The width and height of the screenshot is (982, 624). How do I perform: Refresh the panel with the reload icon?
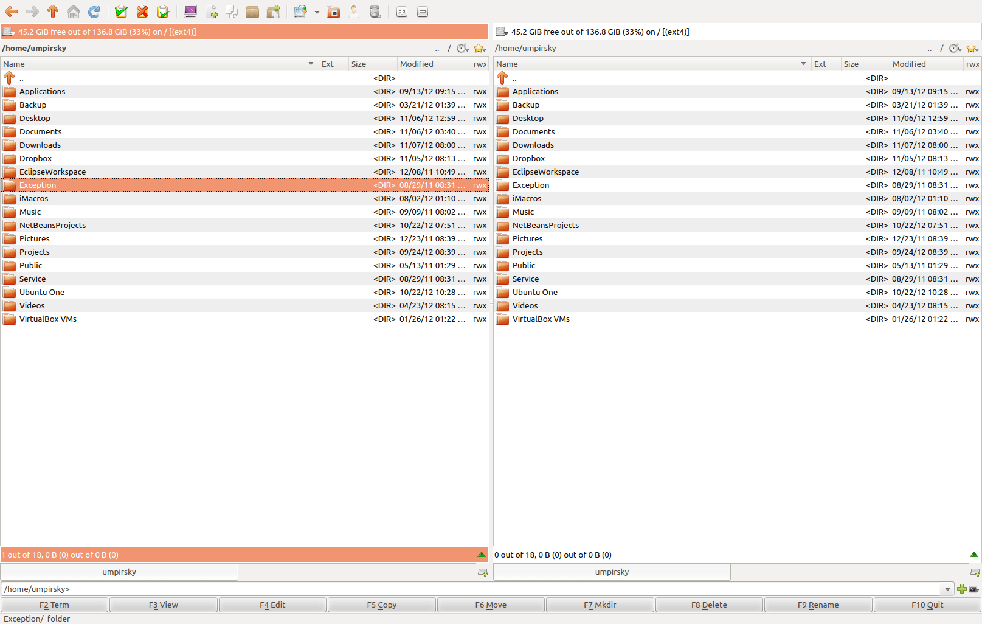tap(94, 12)
